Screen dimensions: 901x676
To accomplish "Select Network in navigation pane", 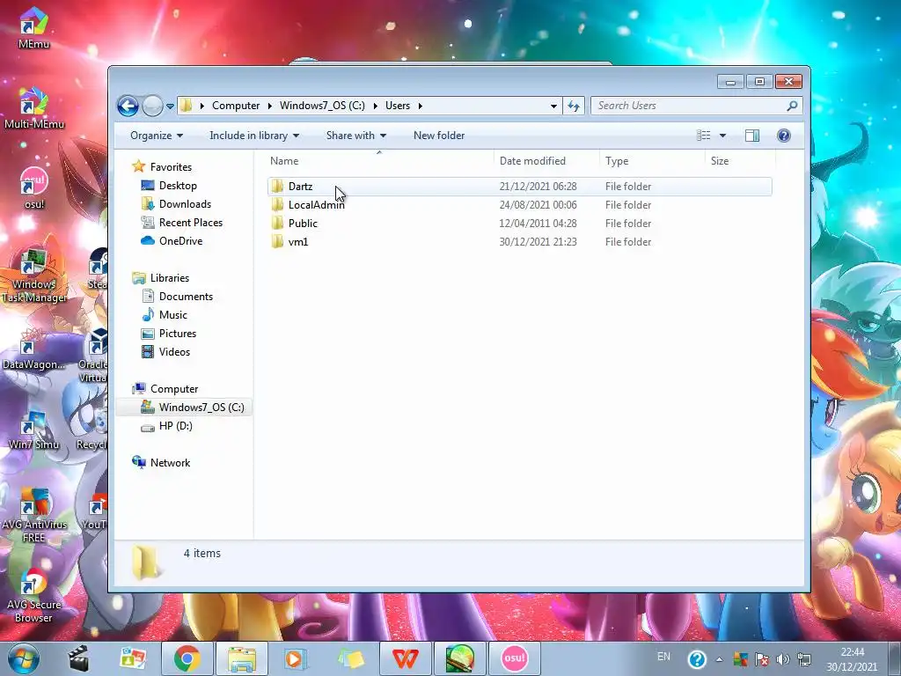I will (170, 463).
